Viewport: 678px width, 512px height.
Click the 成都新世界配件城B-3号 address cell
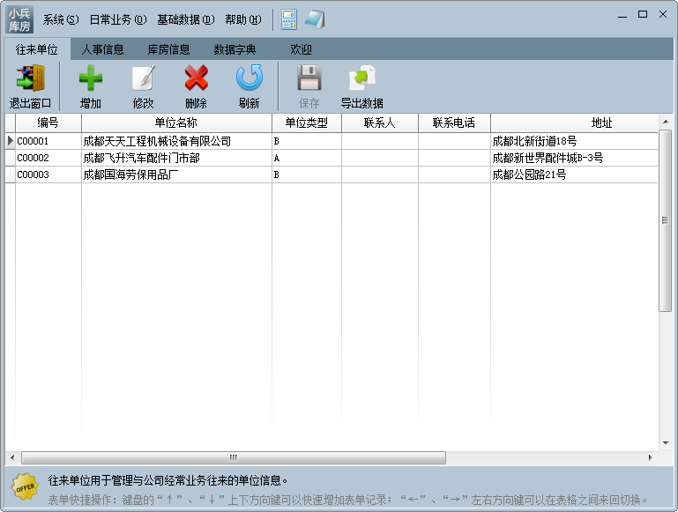pyautogui.click(x=574, y=158)
